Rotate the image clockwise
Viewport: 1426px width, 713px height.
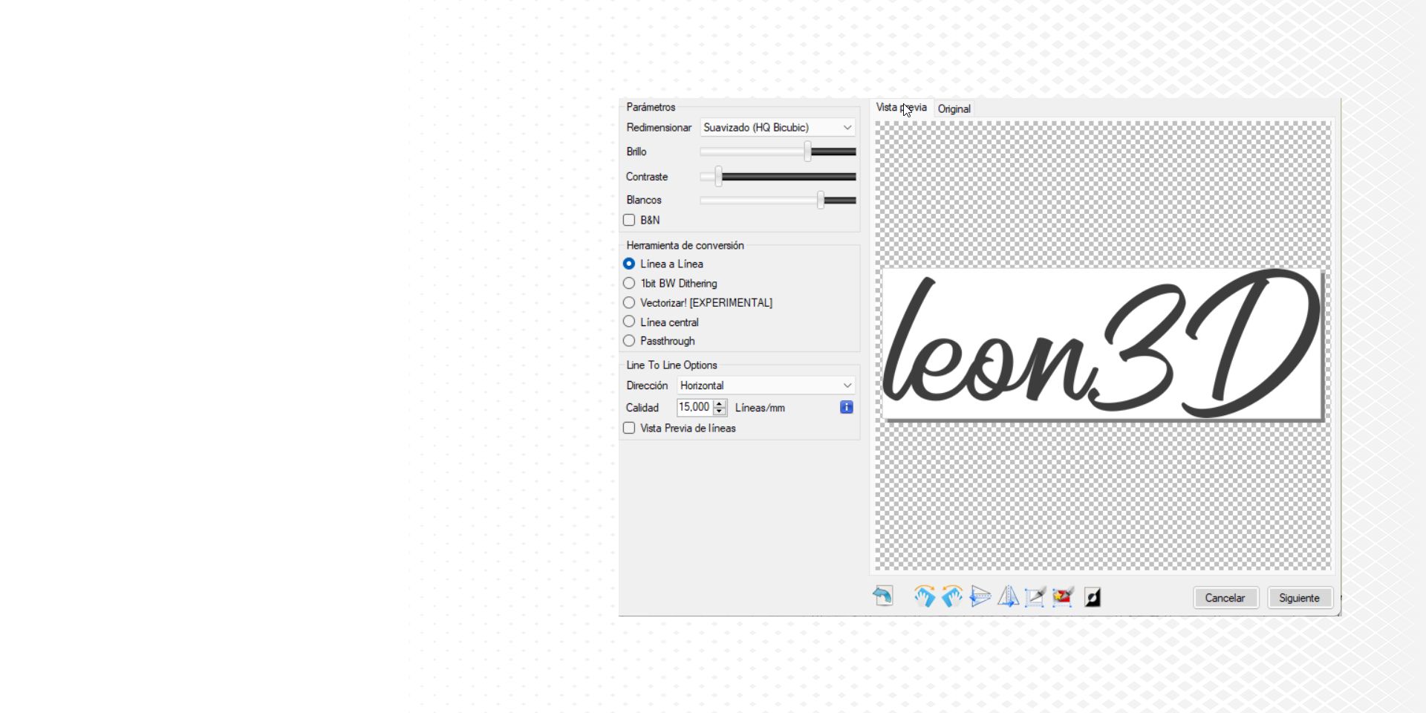pyautogui.click(x=924, y=596)
